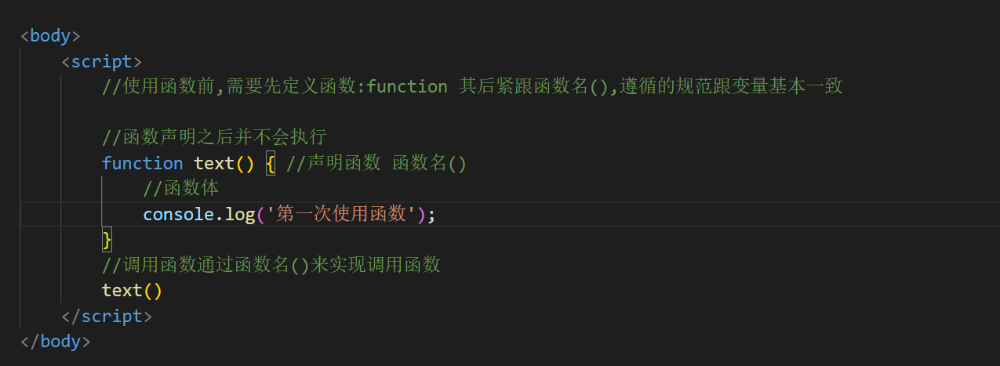Click the opening curly brace after text()

tap(271, 163)
